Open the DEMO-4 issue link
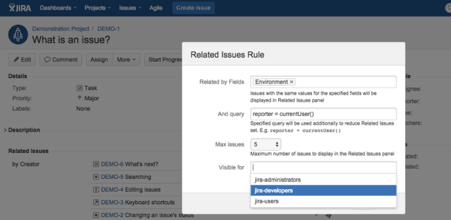The height and width of the screenshot is (220, 451). click(x=112, y=190)
